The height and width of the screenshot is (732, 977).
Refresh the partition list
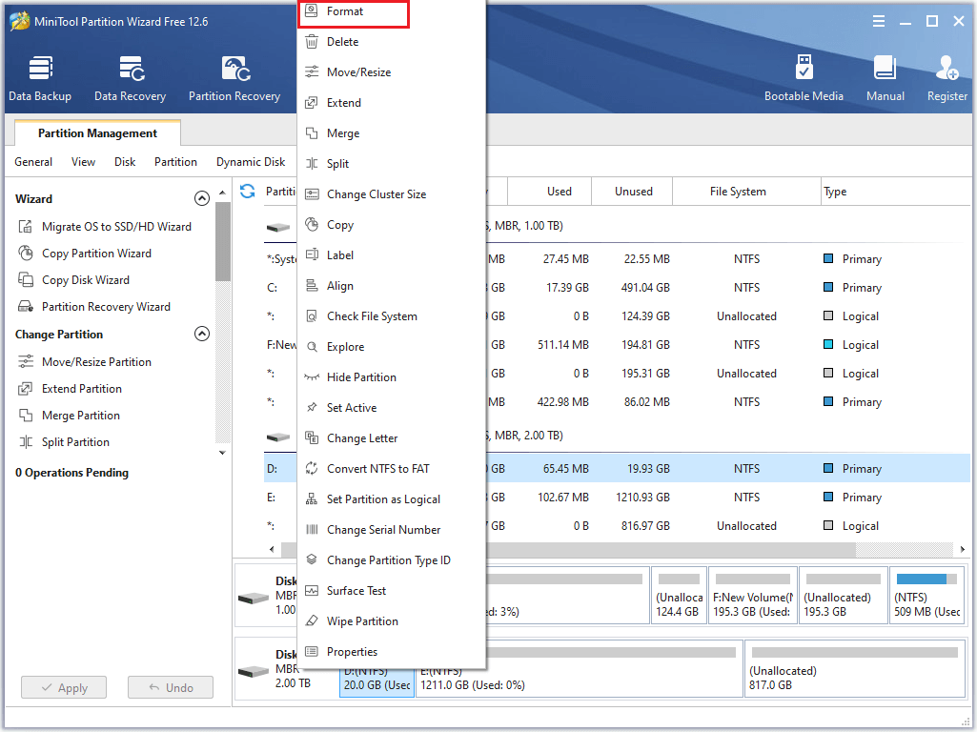[x=248, y=191]
